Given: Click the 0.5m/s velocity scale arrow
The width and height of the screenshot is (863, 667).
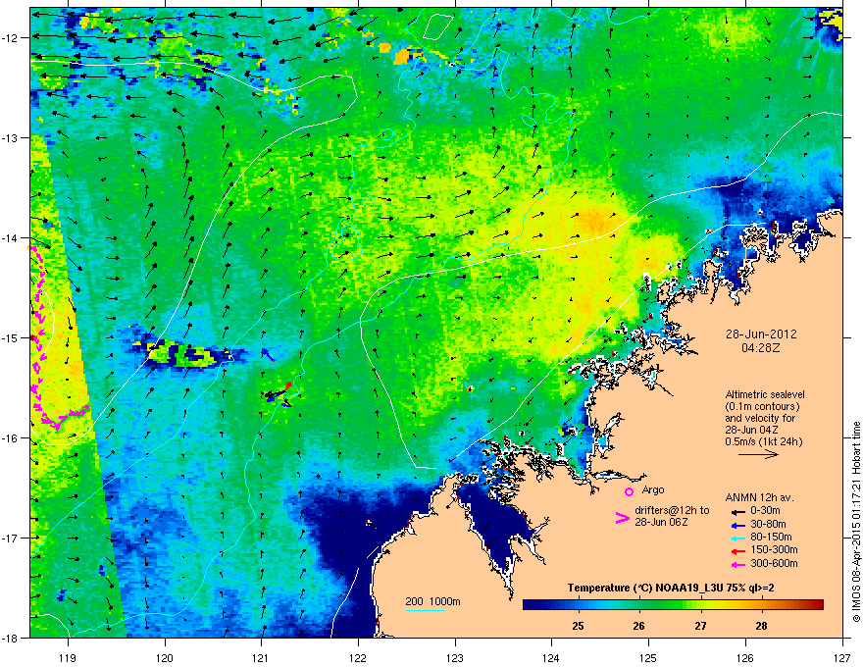Looking at the screenshot, I should pyautogui.click(x=758, y=454).
